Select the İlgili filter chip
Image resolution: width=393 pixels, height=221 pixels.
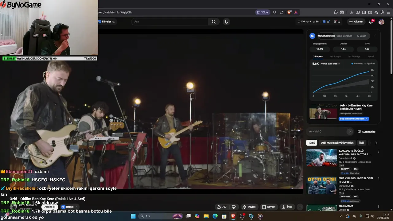click(x=362, y=143)
